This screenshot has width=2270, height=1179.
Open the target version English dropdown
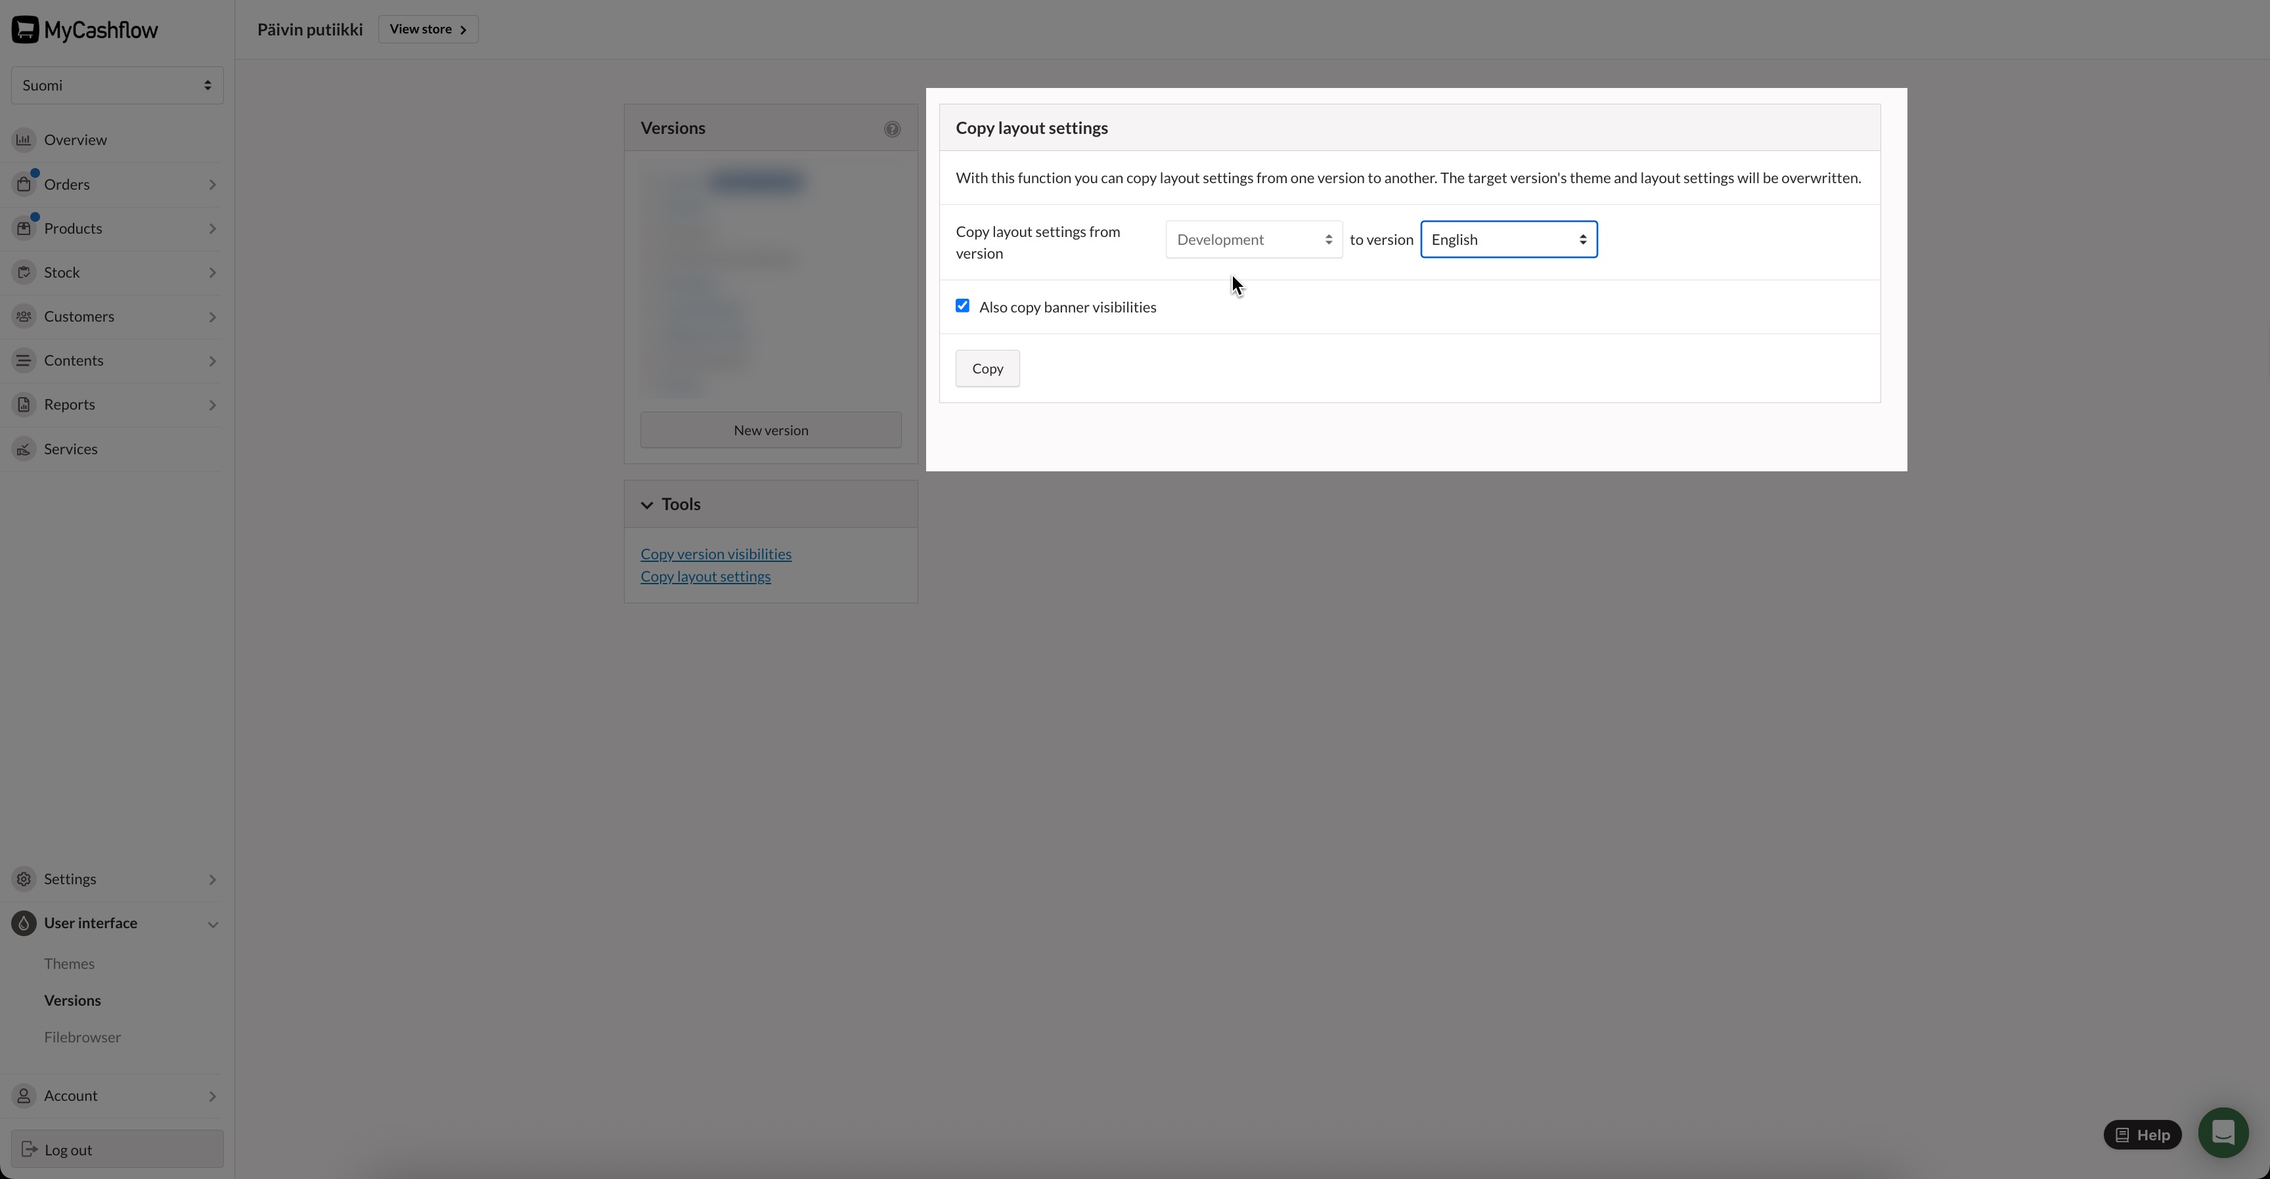pyautogui.click(x=1508, y=240)
